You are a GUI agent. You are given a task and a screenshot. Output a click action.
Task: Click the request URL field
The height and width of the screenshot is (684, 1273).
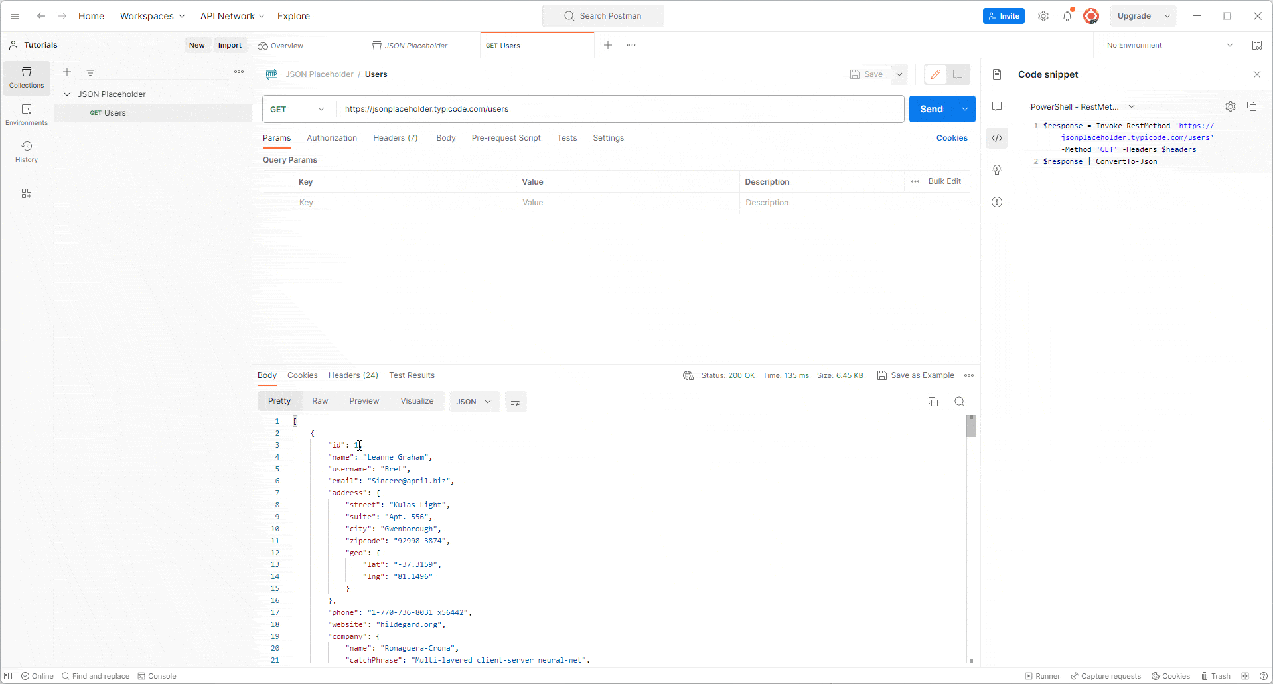(620, 109)
